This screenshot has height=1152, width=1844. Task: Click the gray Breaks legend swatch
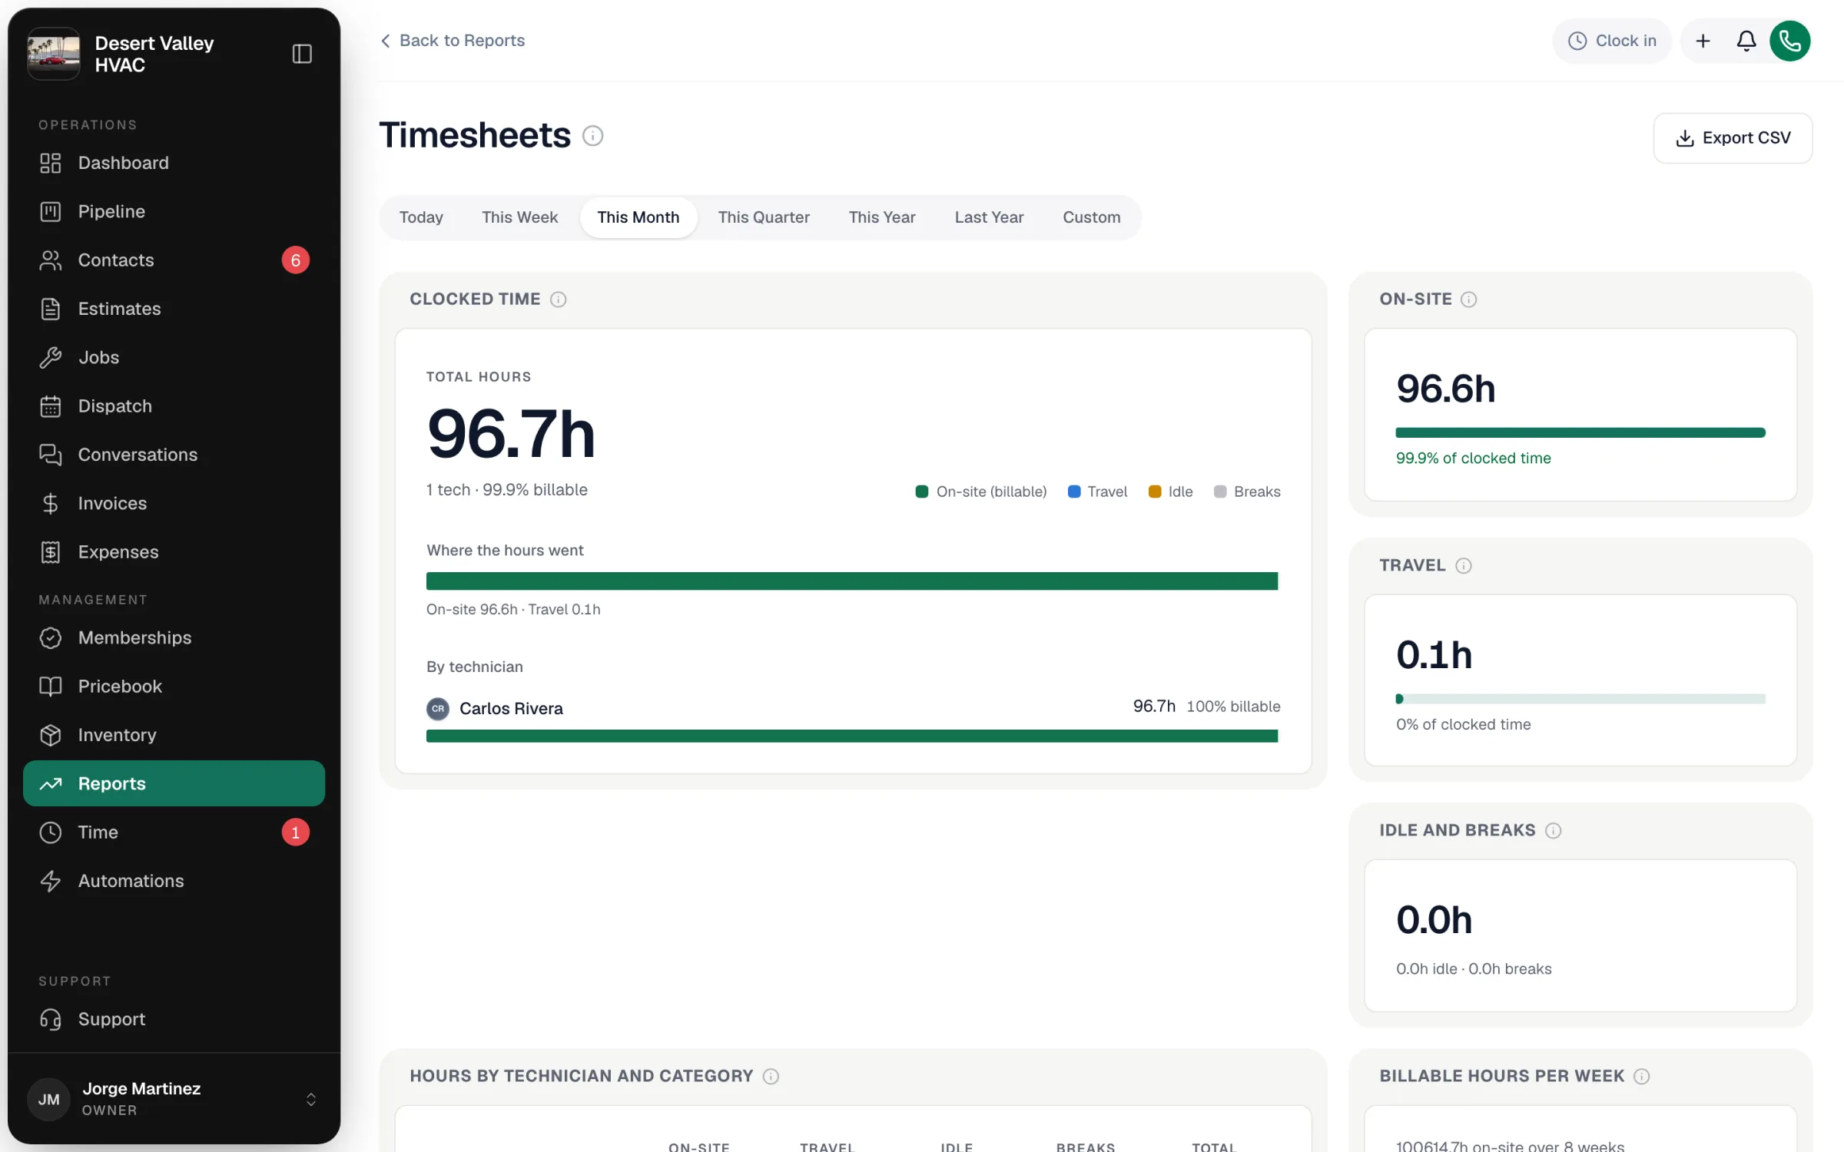coord(1220,492)
